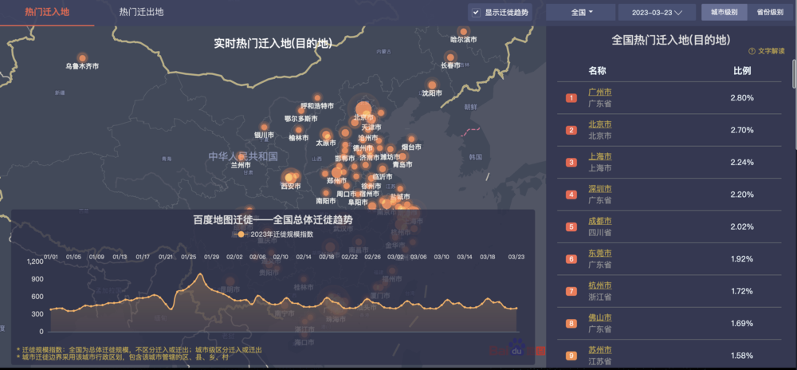Select the 省份级别 view
Screen dimensions: 797x370
770,13
